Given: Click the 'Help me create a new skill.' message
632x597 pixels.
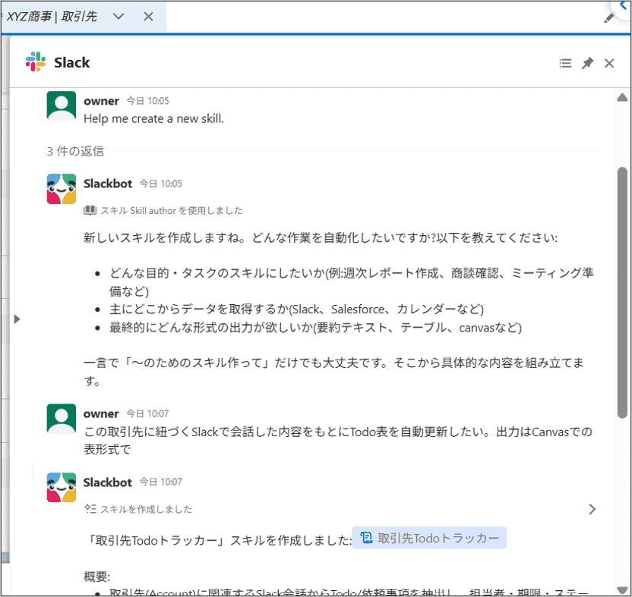Looking at the screenshot, I should click(x=153, y=119).
